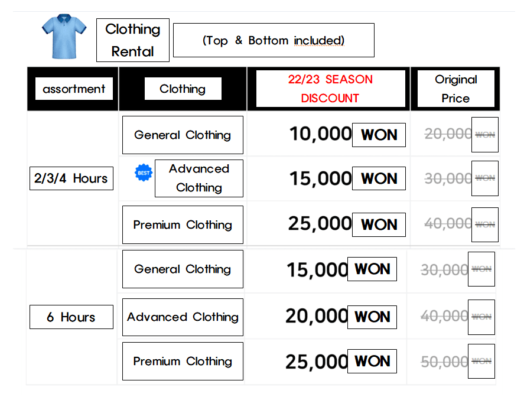
Task: Pick Advanced Clothing in the 6 Hours section
Action: point(183,317)
